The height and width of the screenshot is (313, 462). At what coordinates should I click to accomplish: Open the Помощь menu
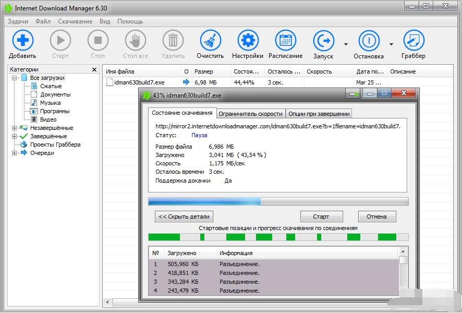click(x=130, y=21)
